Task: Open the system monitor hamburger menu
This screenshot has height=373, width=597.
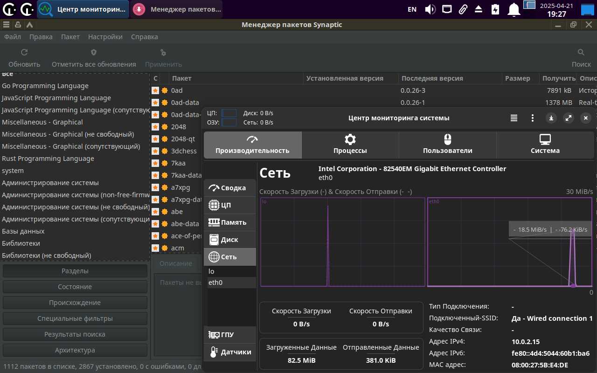Action: pos(514,118)
